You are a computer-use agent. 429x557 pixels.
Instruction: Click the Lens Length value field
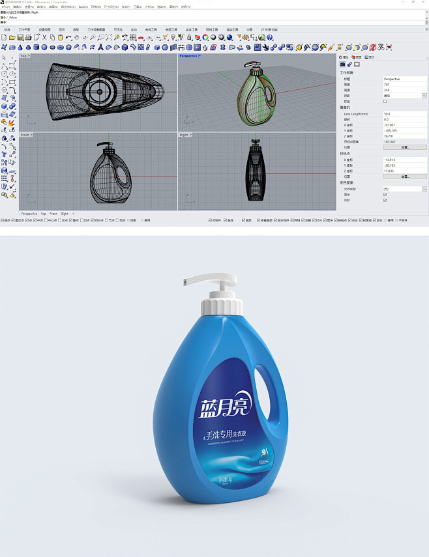[x=404, y=114]
